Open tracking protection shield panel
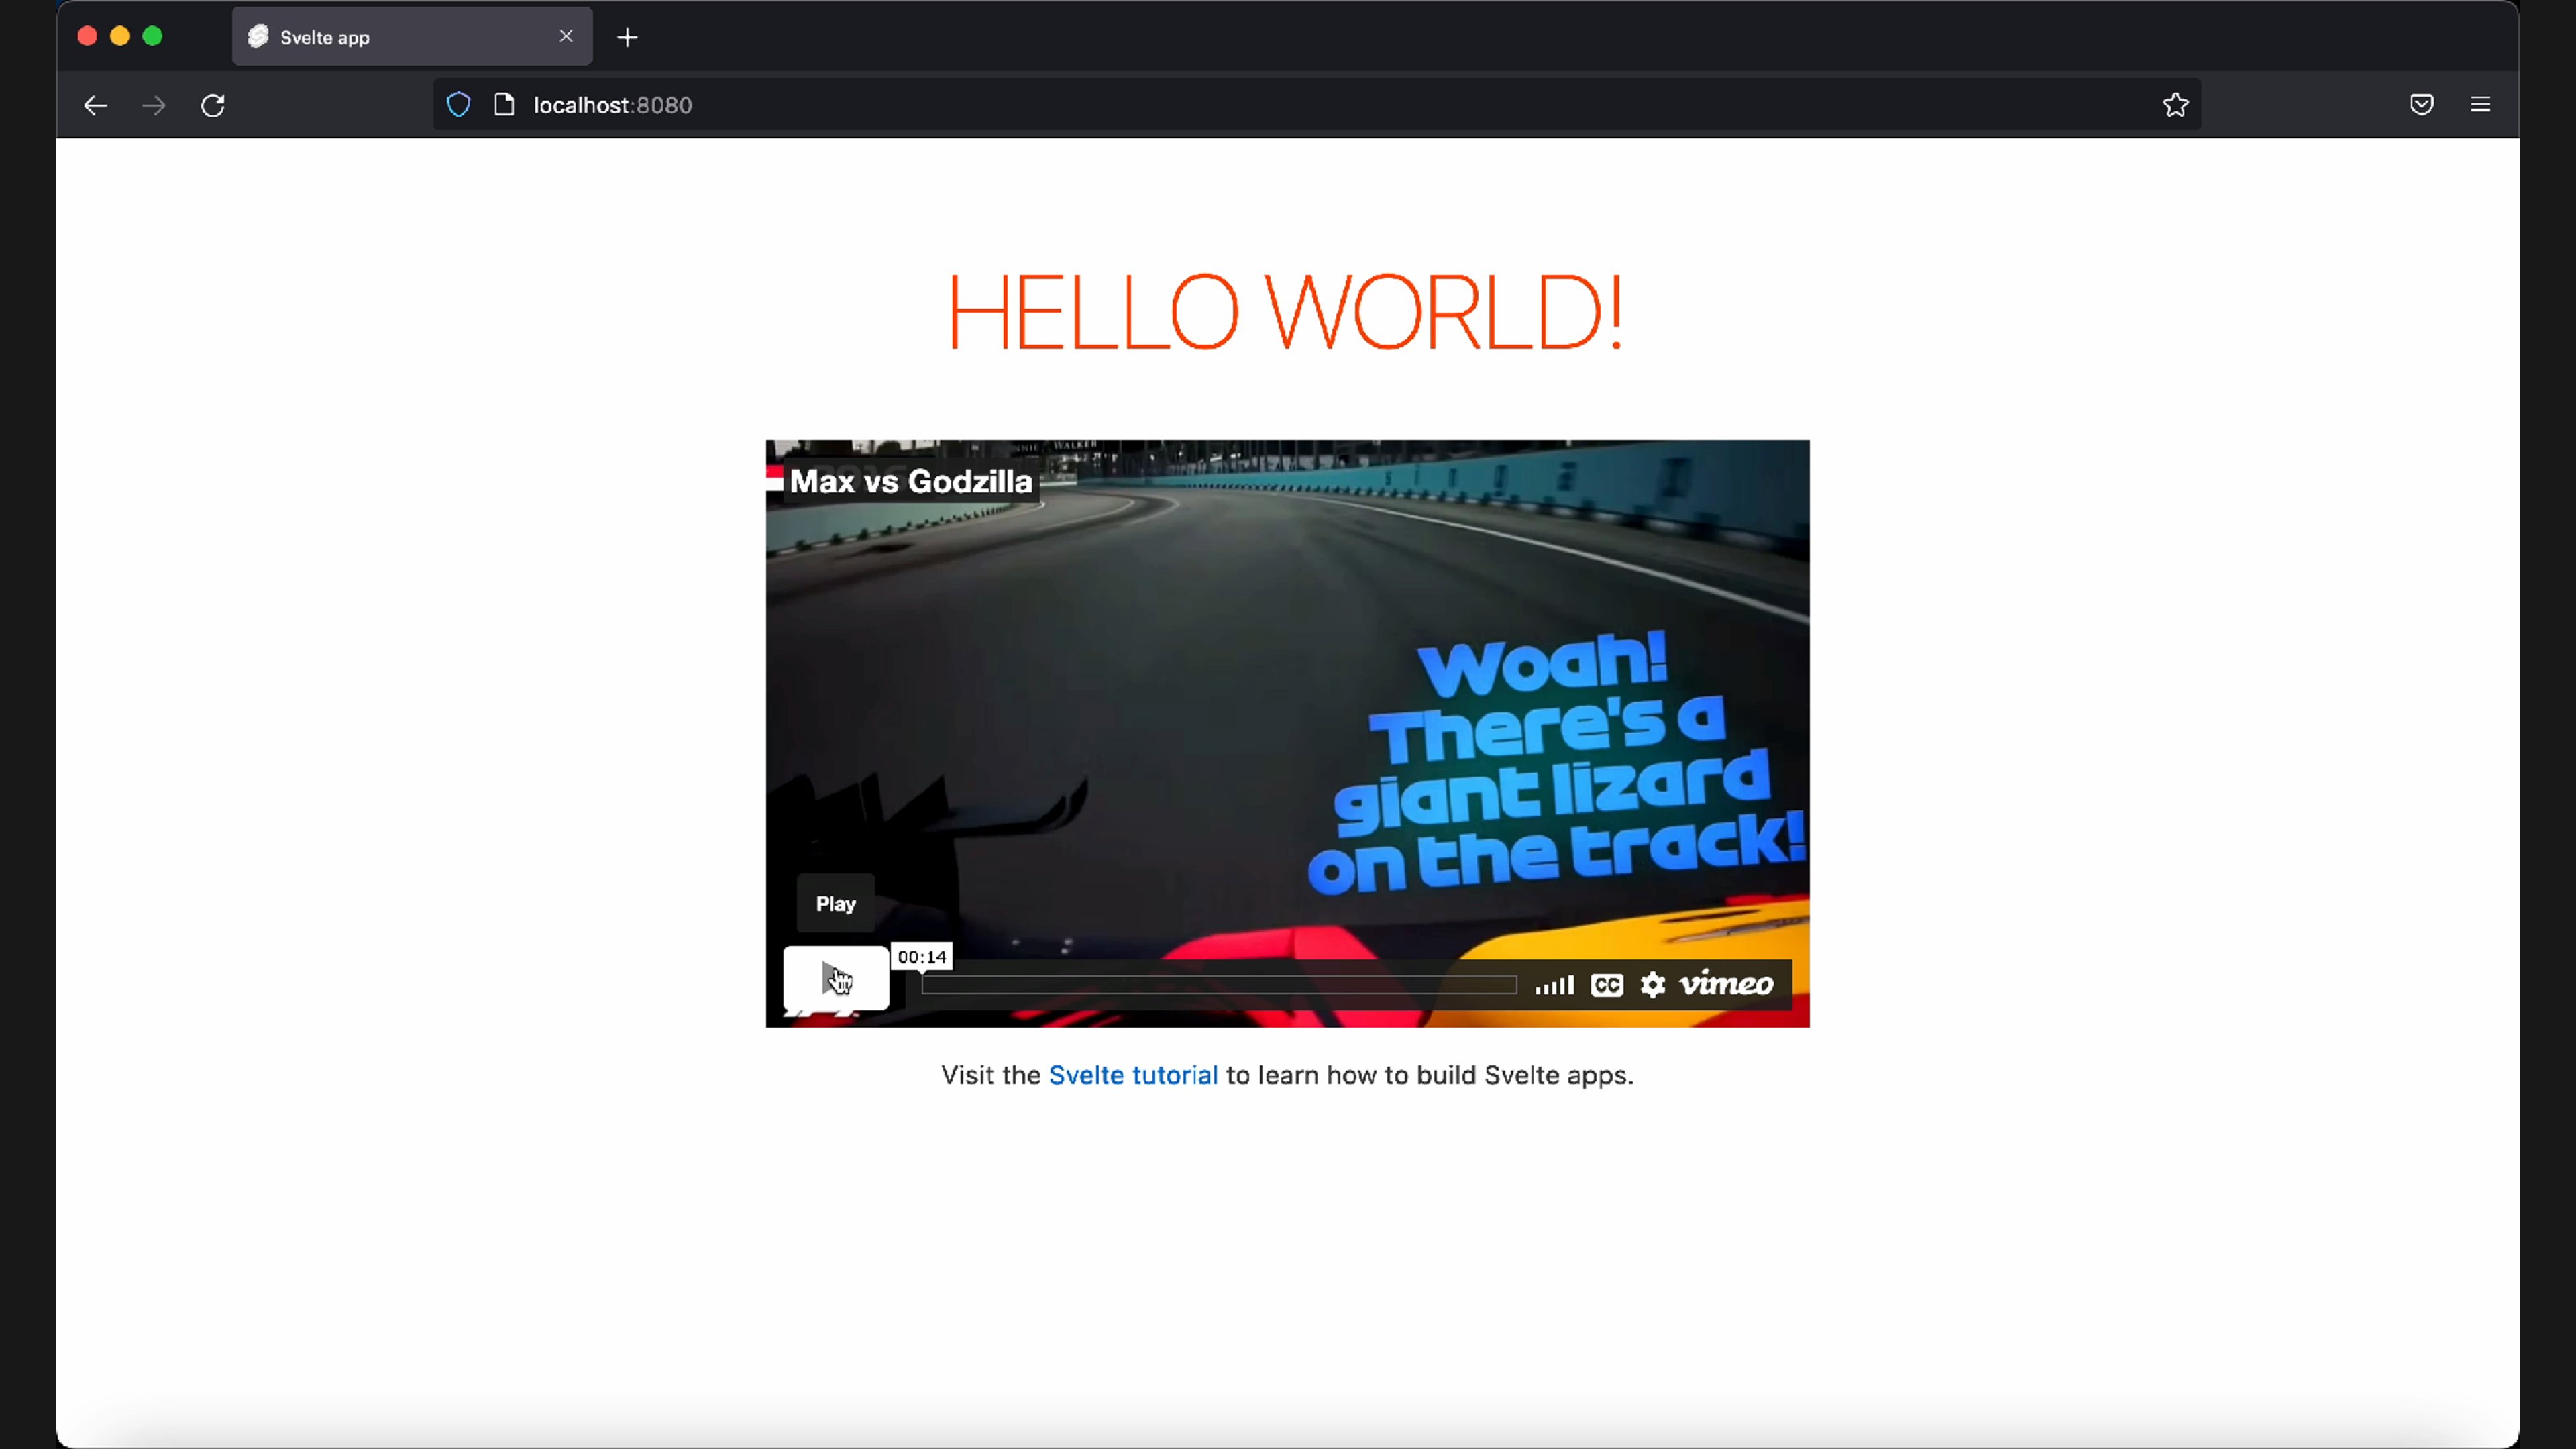 [458, 105]
